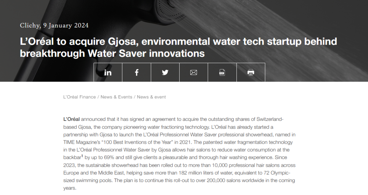Open footnote 1 after the word backbar
This screenshot has width=368, height=195.
click(x=82, y=156)
